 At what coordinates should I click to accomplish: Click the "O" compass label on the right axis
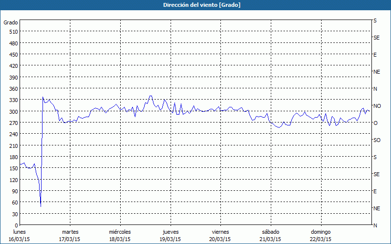coord(375,123)
